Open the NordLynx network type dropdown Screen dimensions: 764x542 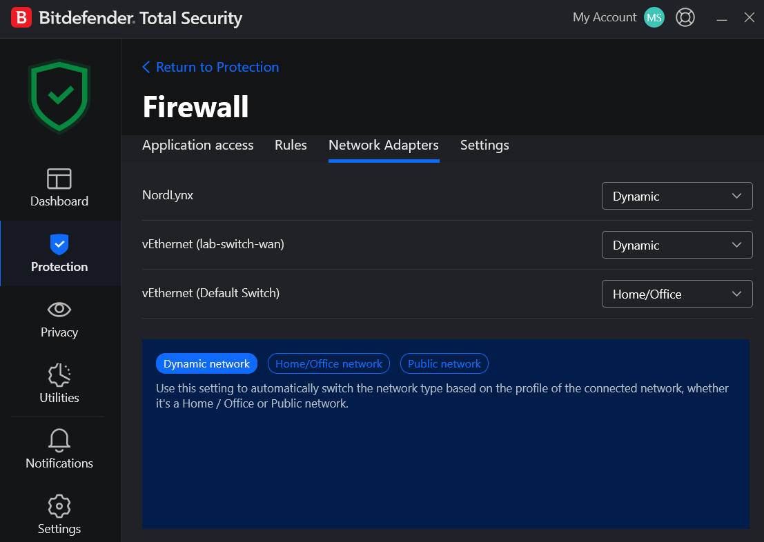[677, 196]
